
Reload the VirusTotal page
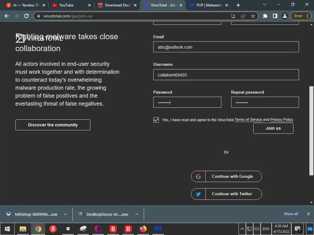click(x=26, y=16)
